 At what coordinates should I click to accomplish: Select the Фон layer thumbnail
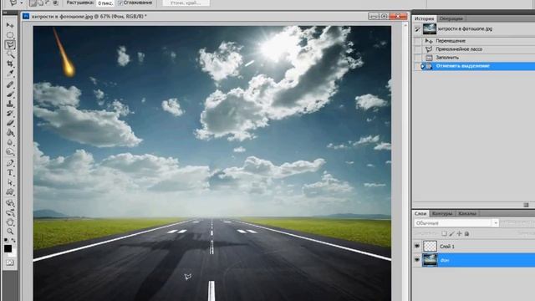click(x=430, y=260)
